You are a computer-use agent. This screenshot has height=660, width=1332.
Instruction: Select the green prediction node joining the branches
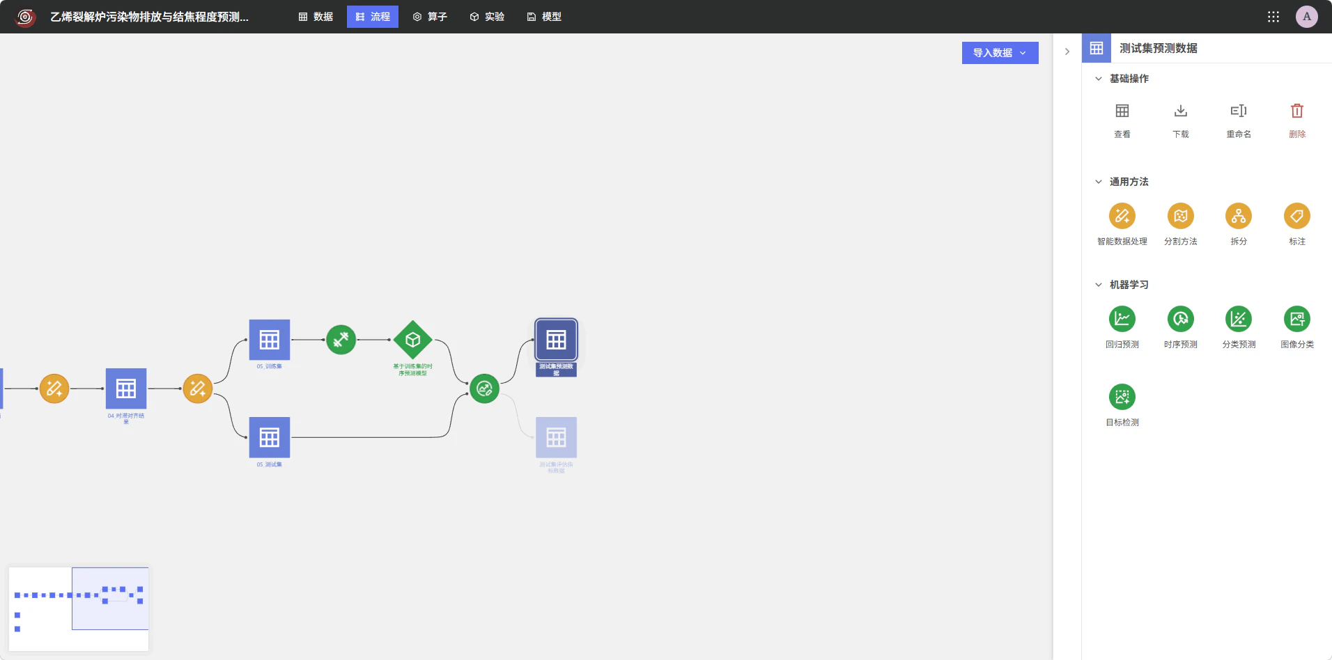(x=484, y=388)
